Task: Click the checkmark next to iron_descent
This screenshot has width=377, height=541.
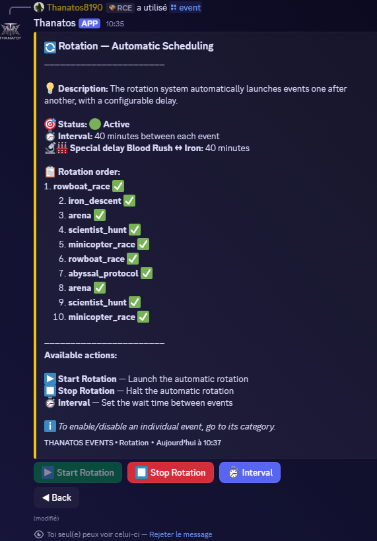Action: point(129,201)
